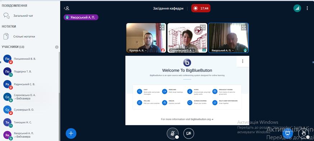Image resolution: width=314 pixels, height=141 pixels.
Task: Toggle the raise hand button
Action: pos(304,133)
